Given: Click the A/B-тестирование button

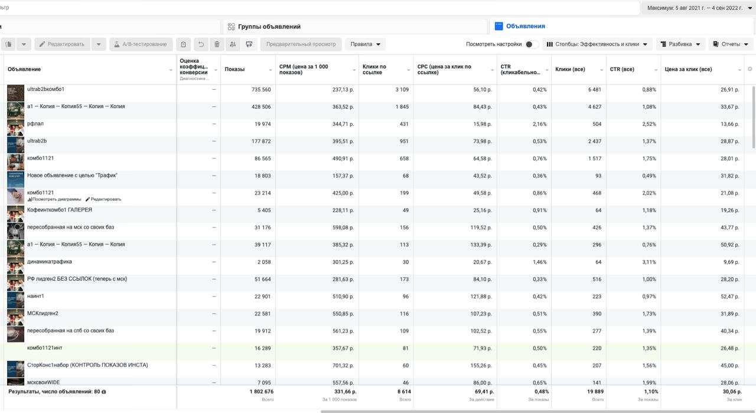Looking at the screenshot, I should [x=141, y=44].
